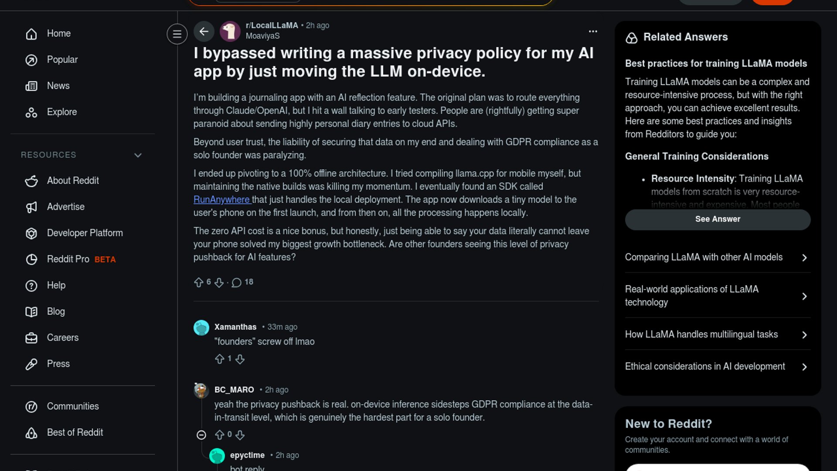Open Explore in sidebar
837x471 pixels.
coord(61,112)
